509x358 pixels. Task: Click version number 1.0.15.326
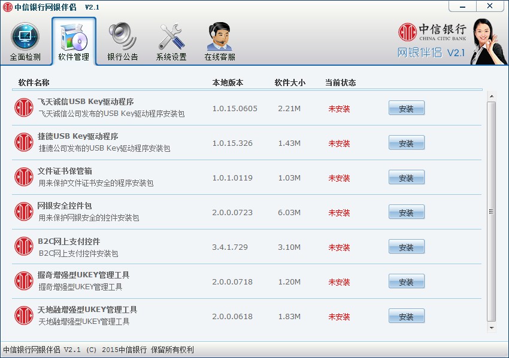click(232, 143)
